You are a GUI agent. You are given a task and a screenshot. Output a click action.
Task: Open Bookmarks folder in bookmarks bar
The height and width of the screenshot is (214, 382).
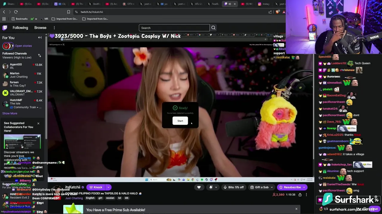click(19, 19)
